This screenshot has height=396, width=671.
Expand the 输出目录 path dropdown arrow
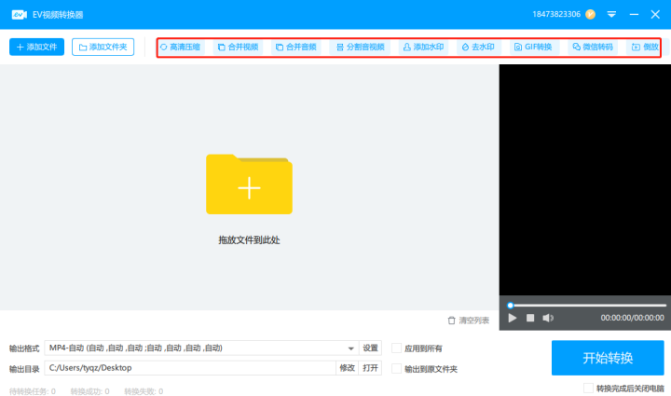tap(326, 368)
